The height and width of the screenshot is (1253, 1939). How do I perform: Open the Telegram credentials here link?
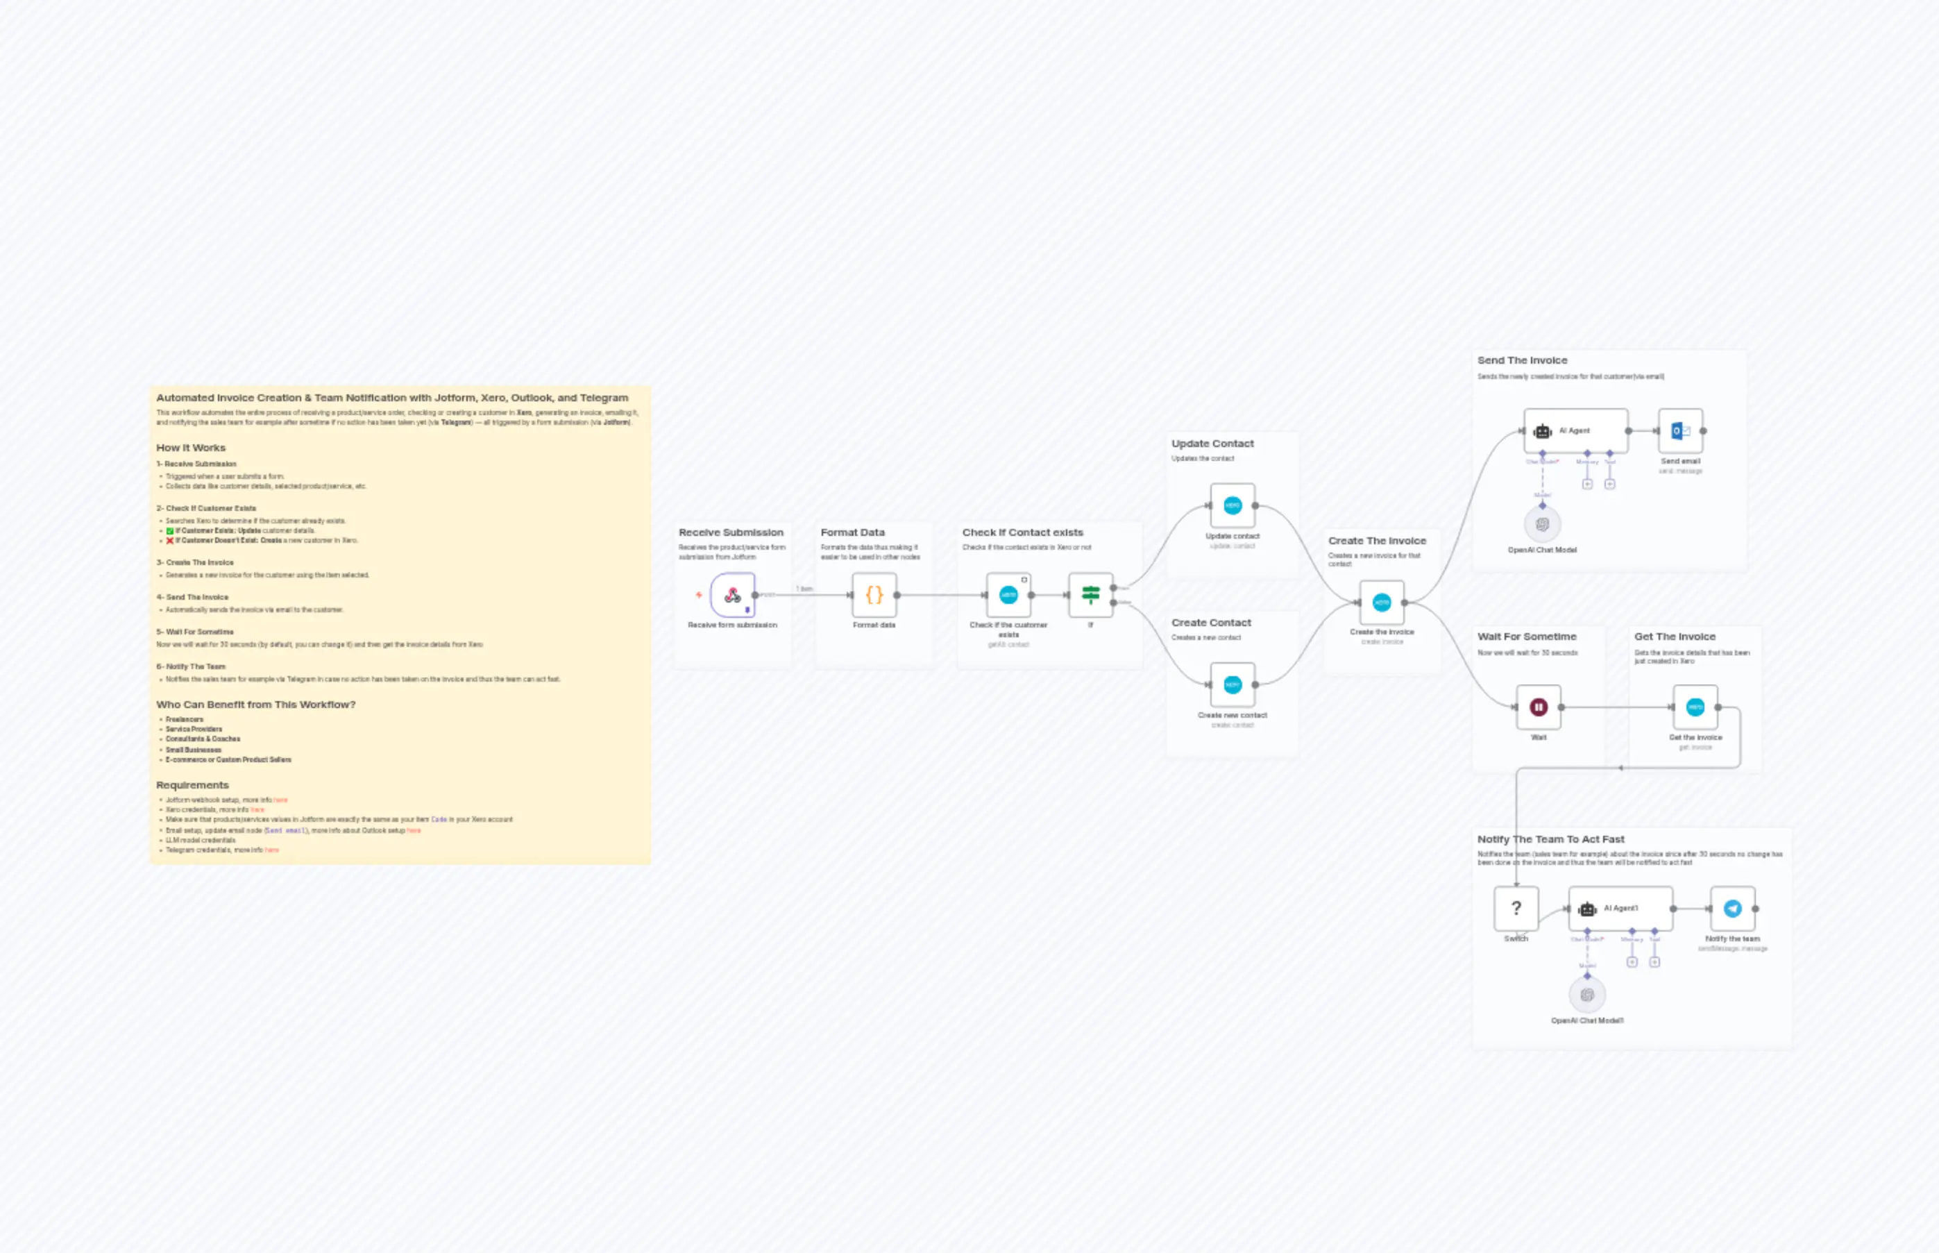pos(273,850)
